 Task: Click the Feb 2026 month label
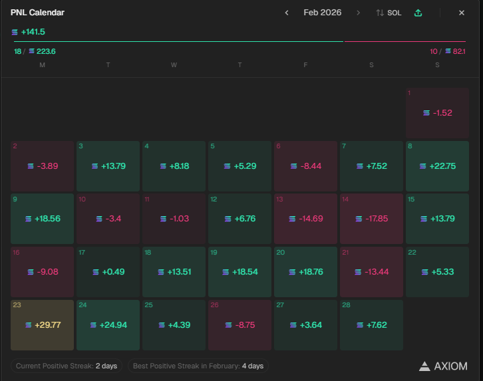click(322, 13)
